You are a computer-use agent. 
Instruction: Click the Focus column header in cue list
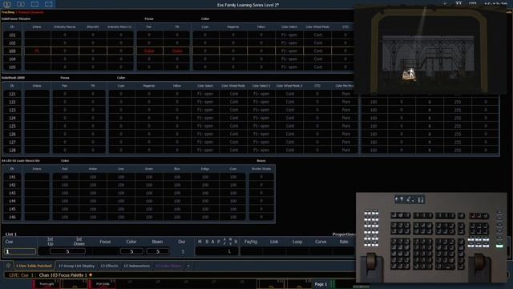click(x=105, y=242)
